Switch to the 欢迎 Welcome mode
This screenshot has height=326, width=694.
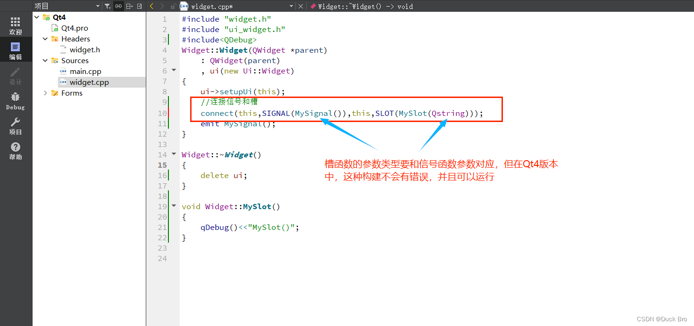tap(15, 25)
